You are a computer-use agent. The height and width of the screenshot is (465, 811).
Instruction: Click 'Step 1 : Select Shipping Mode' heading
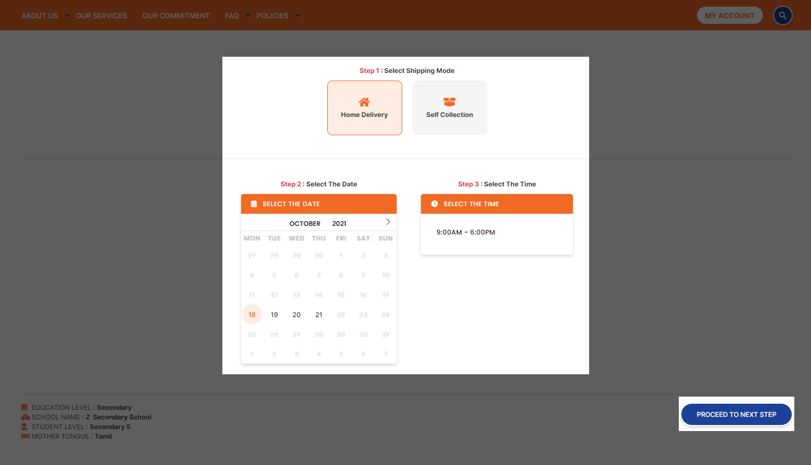407,70
